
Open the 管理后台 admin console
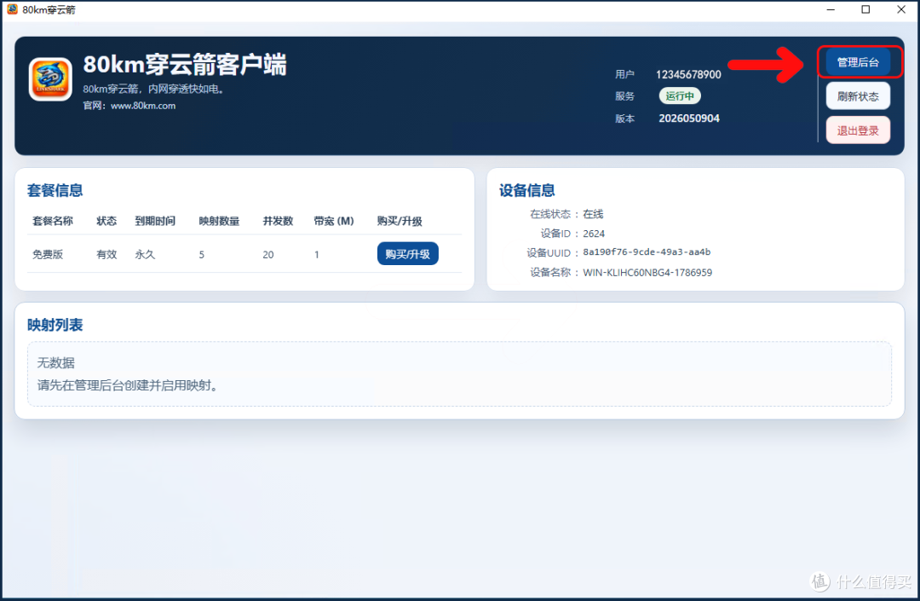click(x=858, y=62)
